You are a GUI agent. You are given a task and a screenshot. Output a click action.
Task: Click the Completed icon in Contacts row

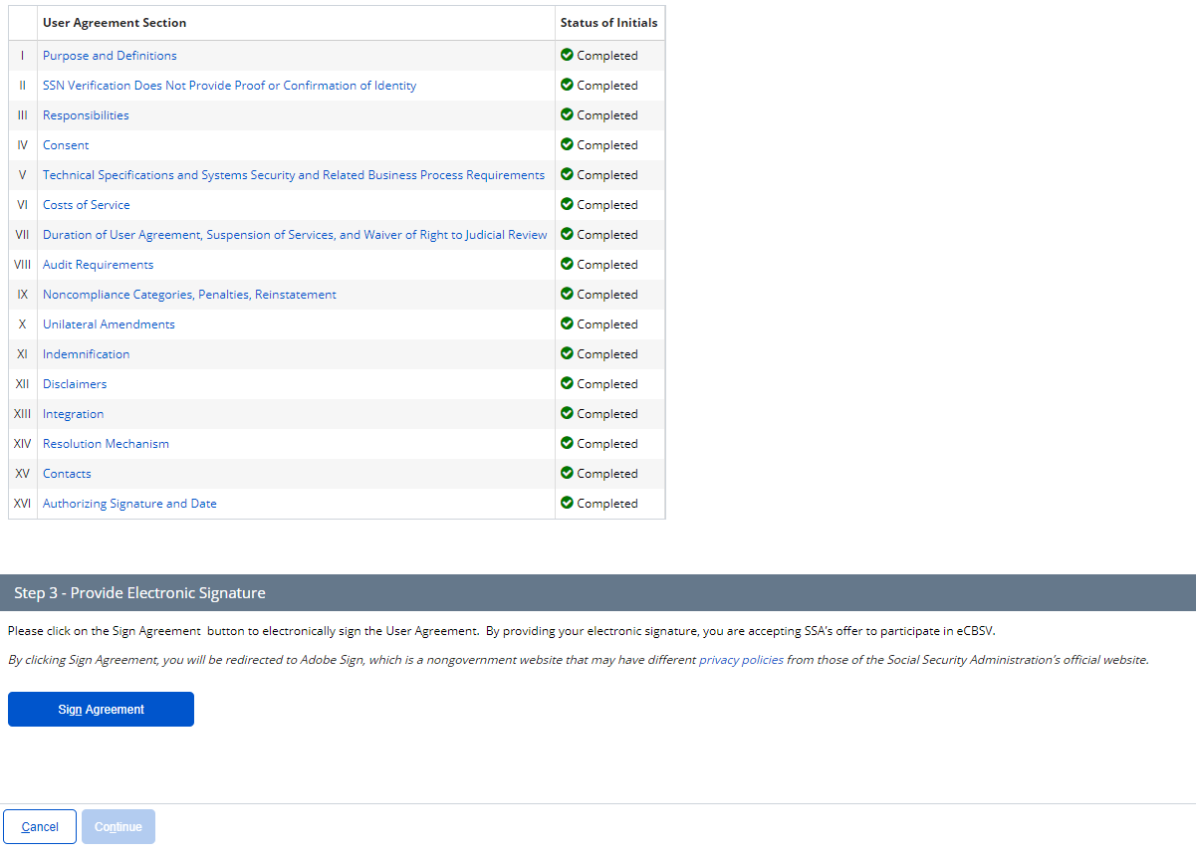click(567, 473)
